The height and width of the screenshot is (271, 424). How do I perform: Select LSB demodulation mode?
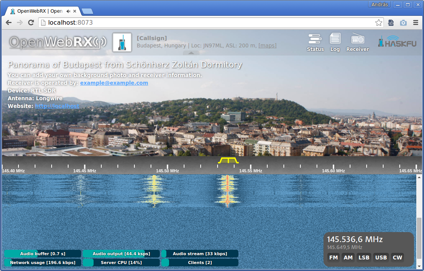pos(364,258)
